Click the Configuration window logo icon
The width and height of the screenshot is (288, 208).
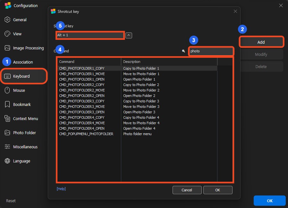(x=8, y=5)
